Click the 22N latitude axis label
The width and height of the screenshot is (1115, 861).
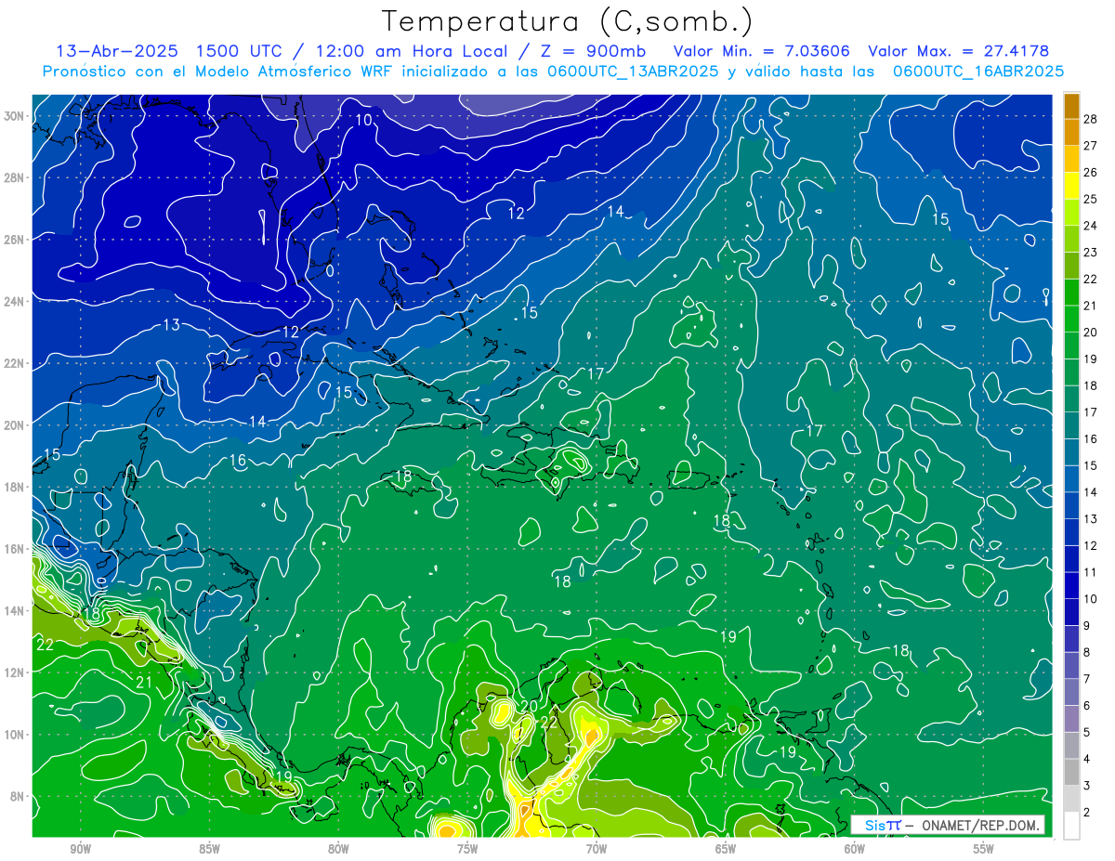[x=15, y=363]
